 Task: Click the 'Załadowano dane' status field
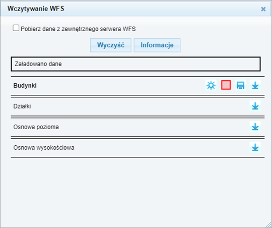click(x=135, y=64)
